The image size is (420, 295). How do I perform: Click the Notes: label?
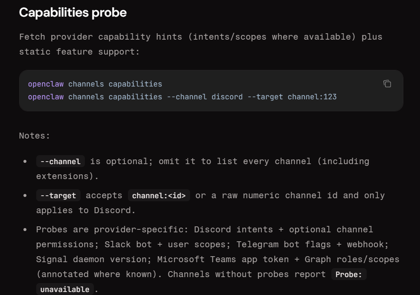point(35,136)
